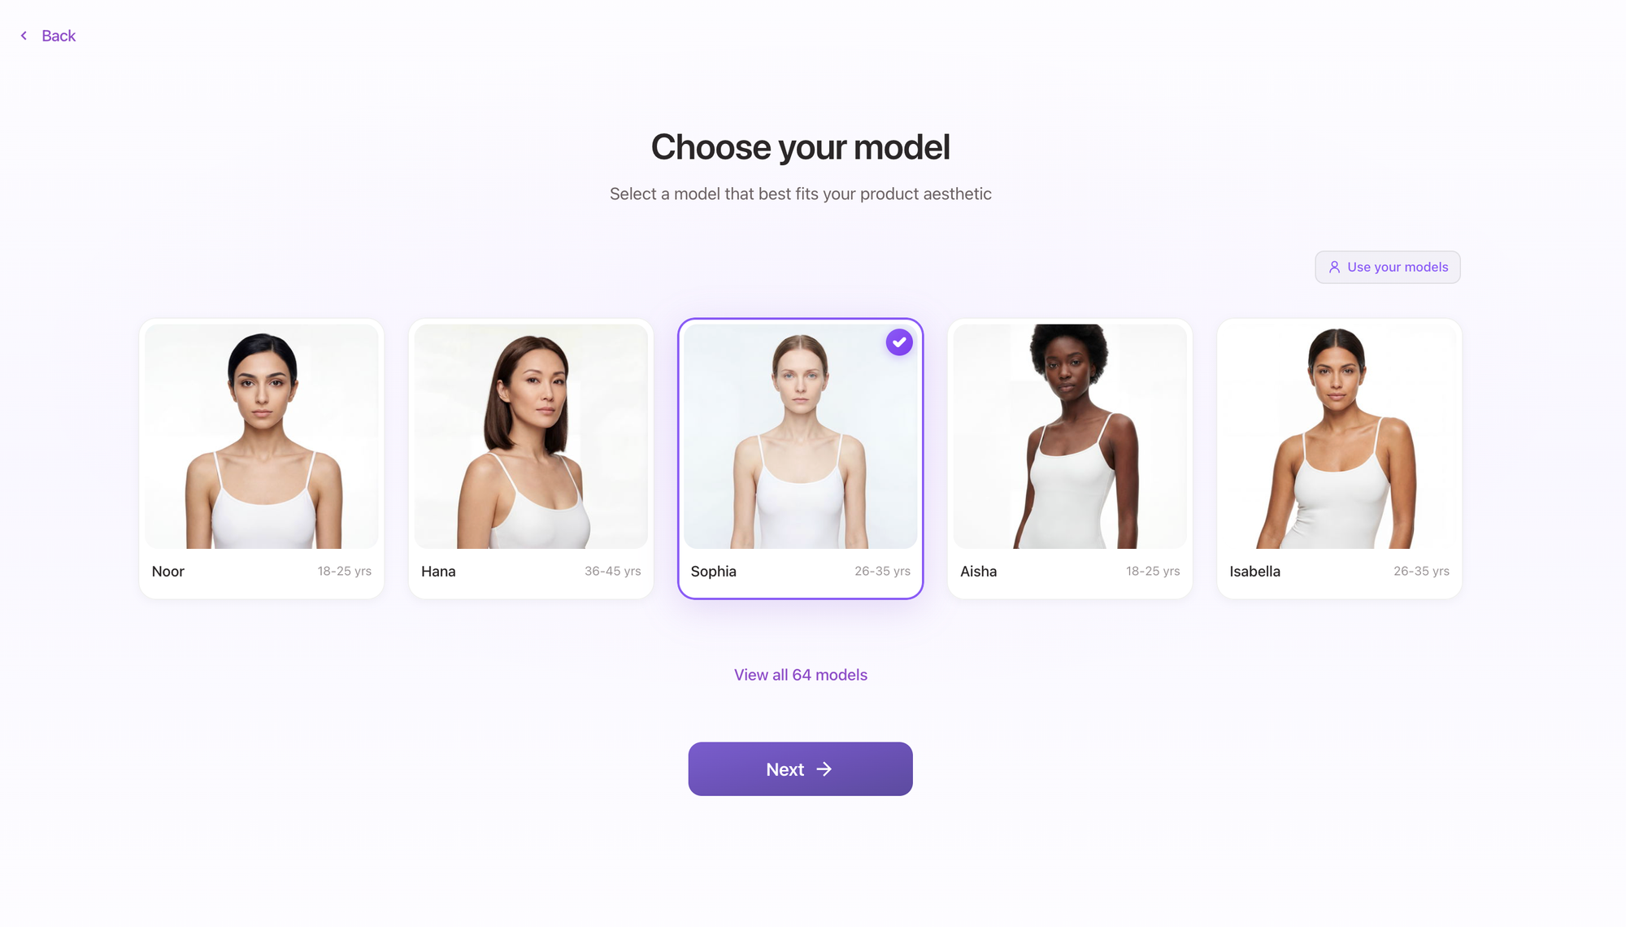Select Noor's model photo
The height and width of the screenshot is (927, 1626).
pyautogui.click(x=262, y=437)
